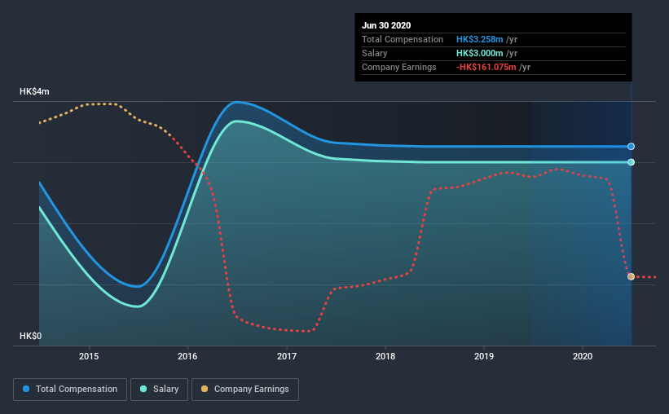
Task: Click the HK$0 y-axis label
Action: click(31, 336)
